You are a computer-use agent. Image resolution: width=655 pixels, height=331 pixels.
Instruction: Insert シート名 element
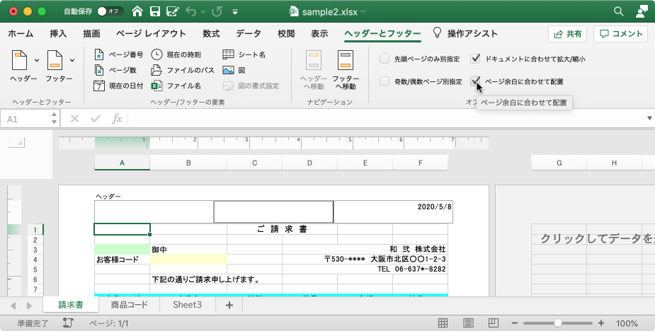point(244,54)
